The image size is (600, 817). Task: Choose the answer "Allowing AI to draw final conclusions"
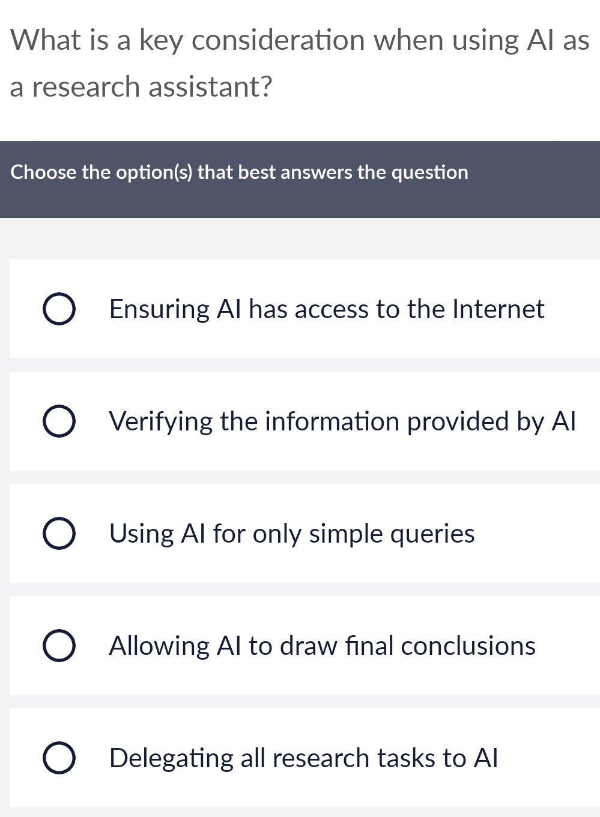[x=322, y=645]
